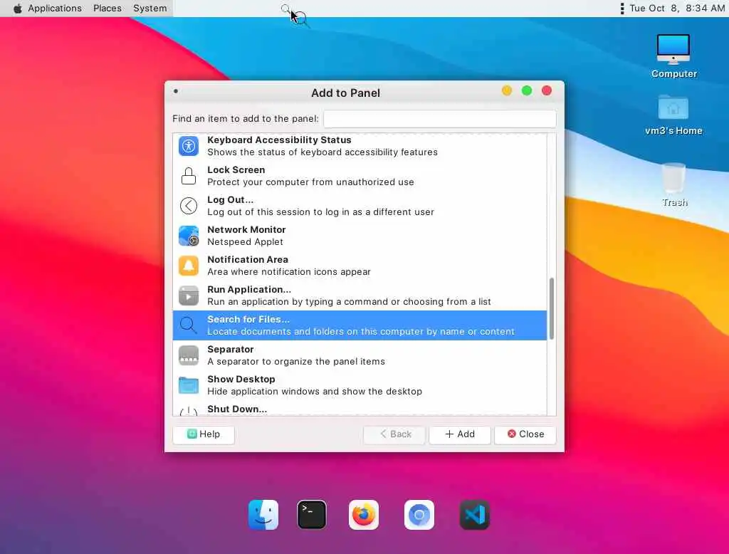Select 'Search for Files...' highlighted entry
This screenshot has width=729, height=554.
click(x=360, y=325)
